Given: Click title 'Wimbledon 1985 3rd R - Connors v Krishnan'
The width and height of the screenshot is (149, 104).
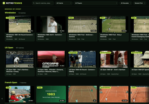Looking at the screenshot, I should tap(50, 36).
